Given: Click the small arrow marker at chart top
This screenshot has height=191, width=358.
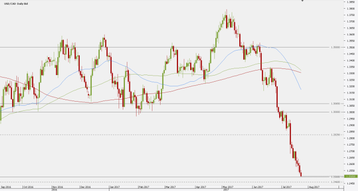Looking at the screenshot, I should coord(302,1).
